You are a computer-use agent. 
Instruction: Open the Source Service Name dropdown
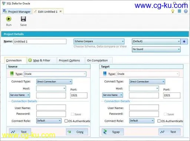click(20, 95)
